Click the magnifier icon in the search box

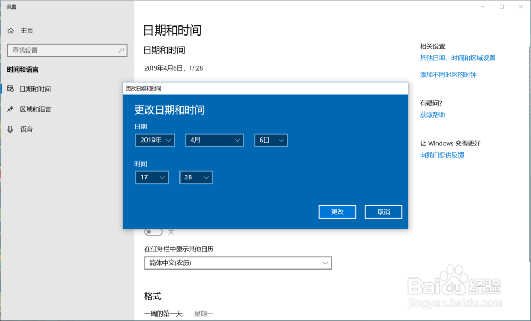[121, 50]
